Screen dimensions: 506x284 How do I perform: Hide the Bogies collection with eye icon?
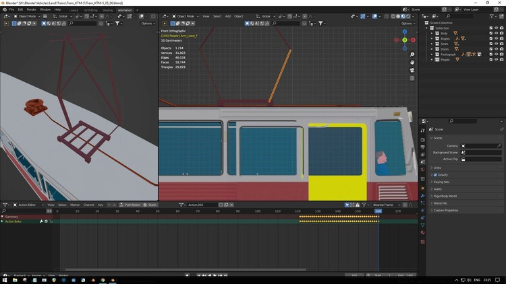click(497, 38)
